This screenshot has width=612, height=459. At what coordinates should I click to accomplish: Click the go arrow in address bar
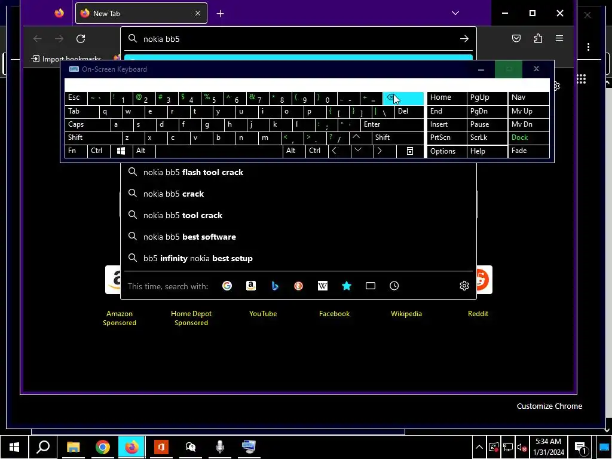[x=464, y=39]
